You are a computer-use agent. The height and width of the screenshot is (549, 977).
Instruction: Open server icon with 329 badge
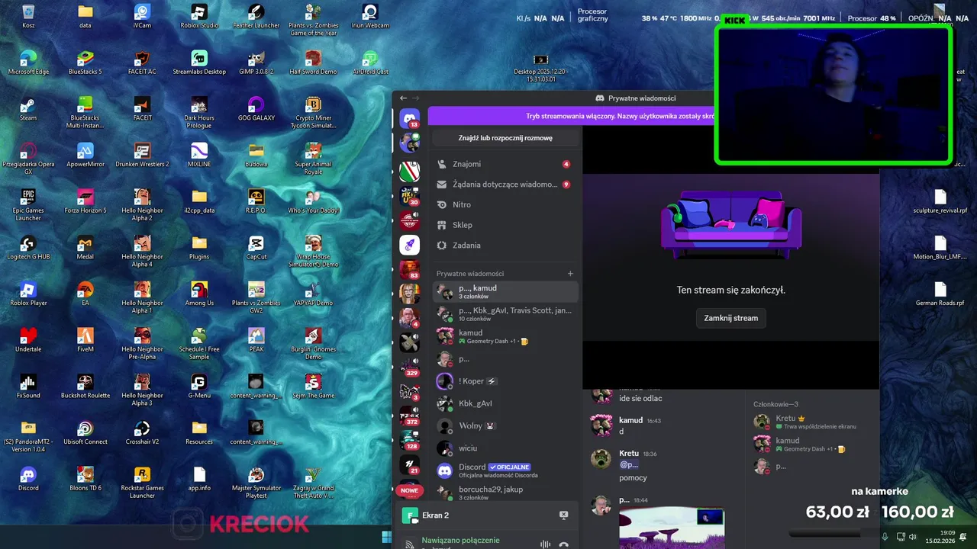pos(410,366)
